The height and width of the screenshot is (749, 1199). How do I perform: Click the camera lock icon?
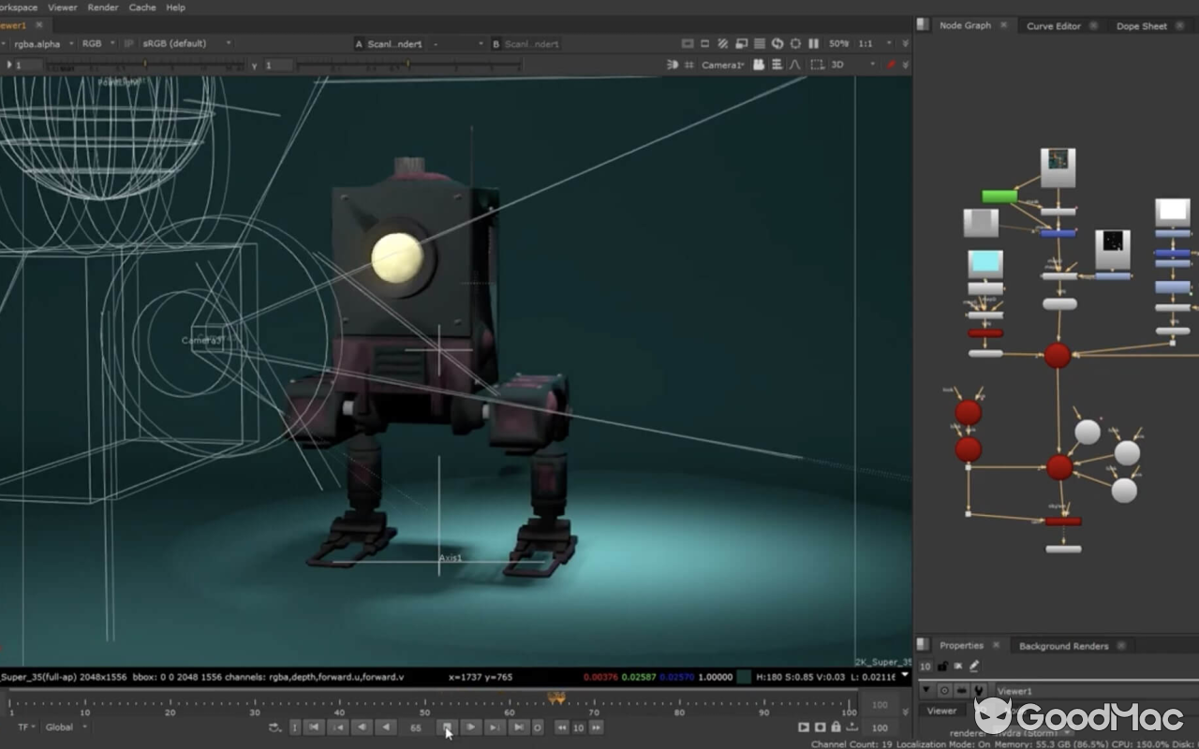759,65
